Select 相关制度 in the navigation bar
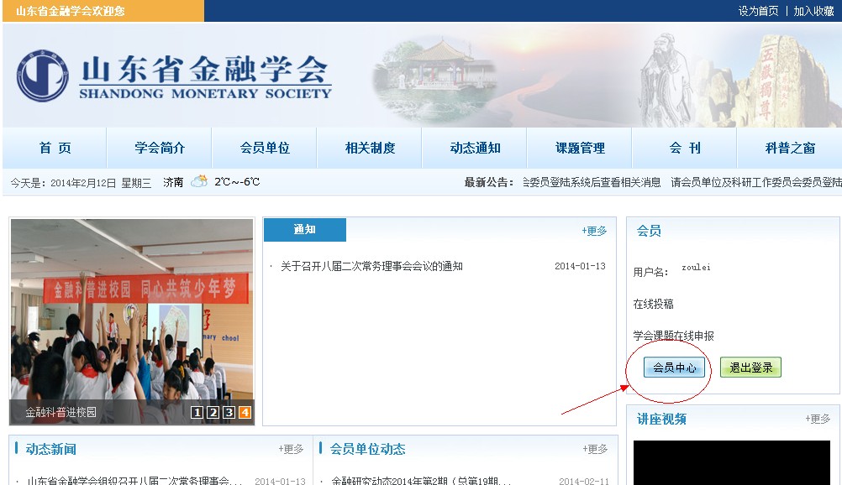Screen dimensions: 842x485 370,148
